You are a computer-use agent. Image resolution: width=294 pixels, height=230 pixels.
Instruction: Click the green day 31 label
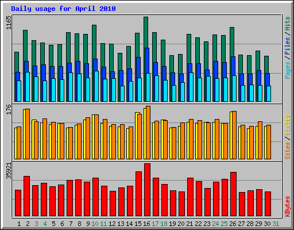[x=276, y=224]
